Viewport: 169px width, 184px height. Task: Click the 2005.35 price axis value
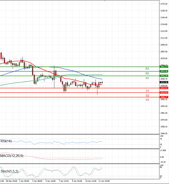tap(164, 99)
